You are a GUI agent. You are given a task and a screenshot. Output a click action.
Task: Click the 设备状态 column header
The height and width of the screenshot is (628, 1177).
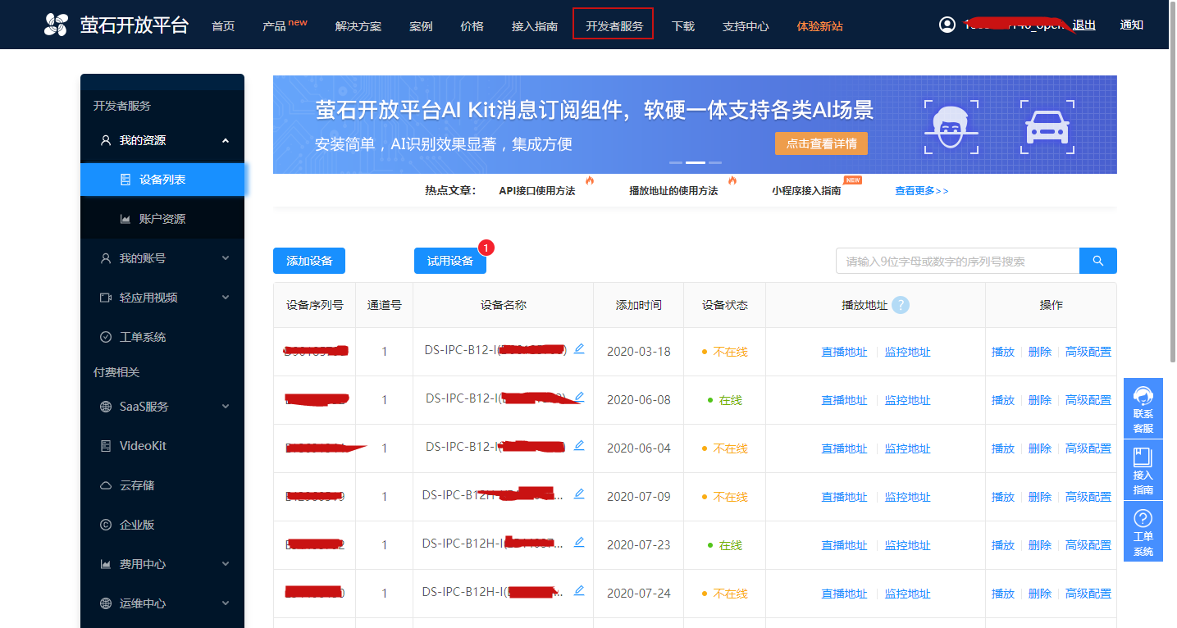click(x=725, y=305)
